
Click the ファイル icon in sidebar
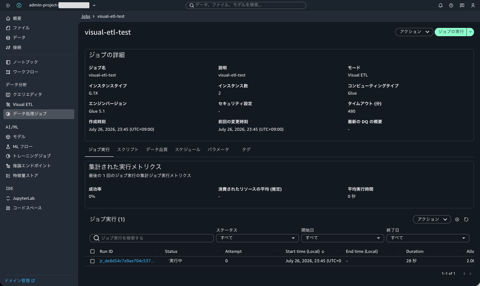coord(8,28)
